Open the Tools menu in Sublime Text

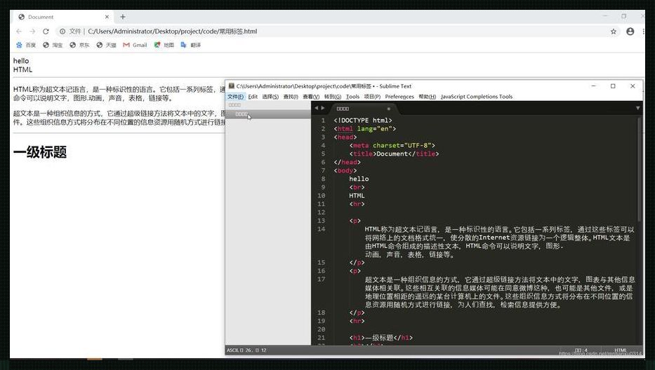coord(352,97)
